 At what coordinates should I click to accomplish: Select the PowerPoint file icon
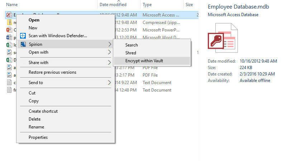tap(10, 30)
